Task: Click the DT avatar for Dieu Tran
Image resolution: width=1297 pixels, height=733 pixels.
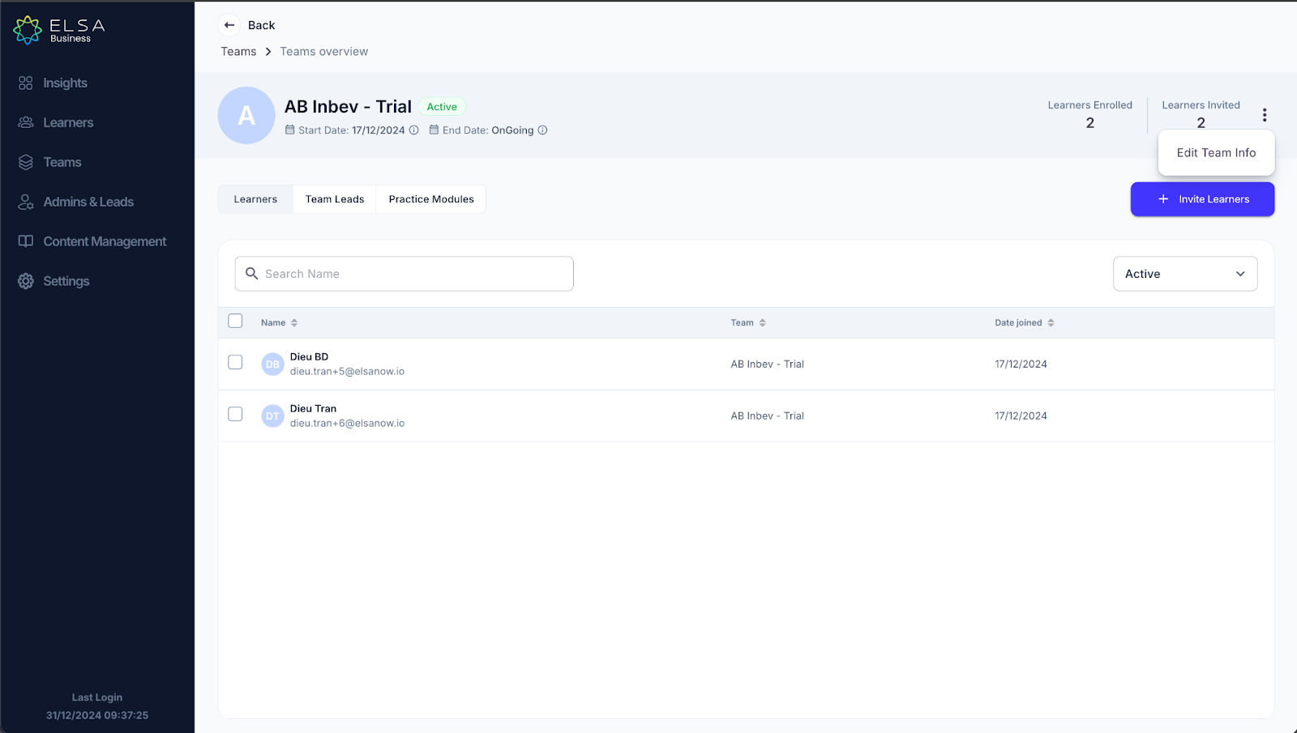Action: pyautogui.click(x=272, y=416)
